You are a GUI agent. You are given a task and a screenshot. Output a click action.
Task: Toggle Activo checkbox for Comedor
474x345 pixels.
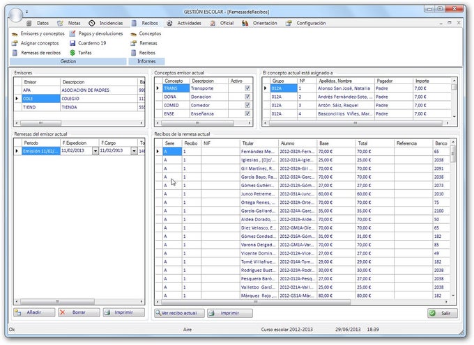click(x=247, y=105)
